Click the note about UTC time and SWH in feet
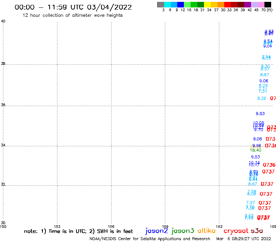The width and height of the screenshot is (276, 242). tap(78, 231)
